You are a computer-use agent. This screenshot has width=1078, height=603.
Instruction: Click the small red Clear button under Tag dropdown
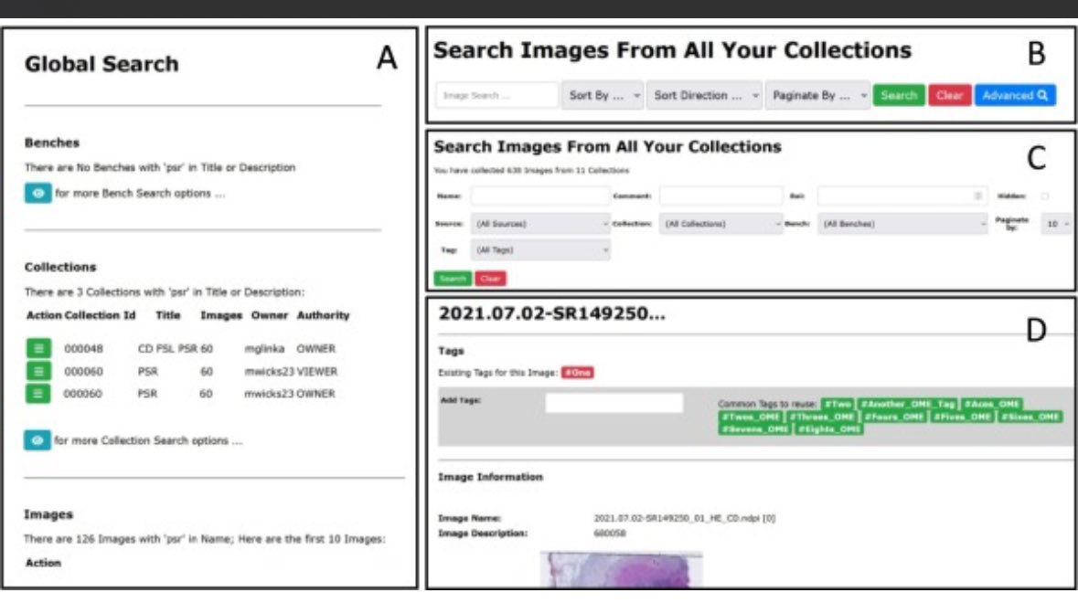point(490,278)
